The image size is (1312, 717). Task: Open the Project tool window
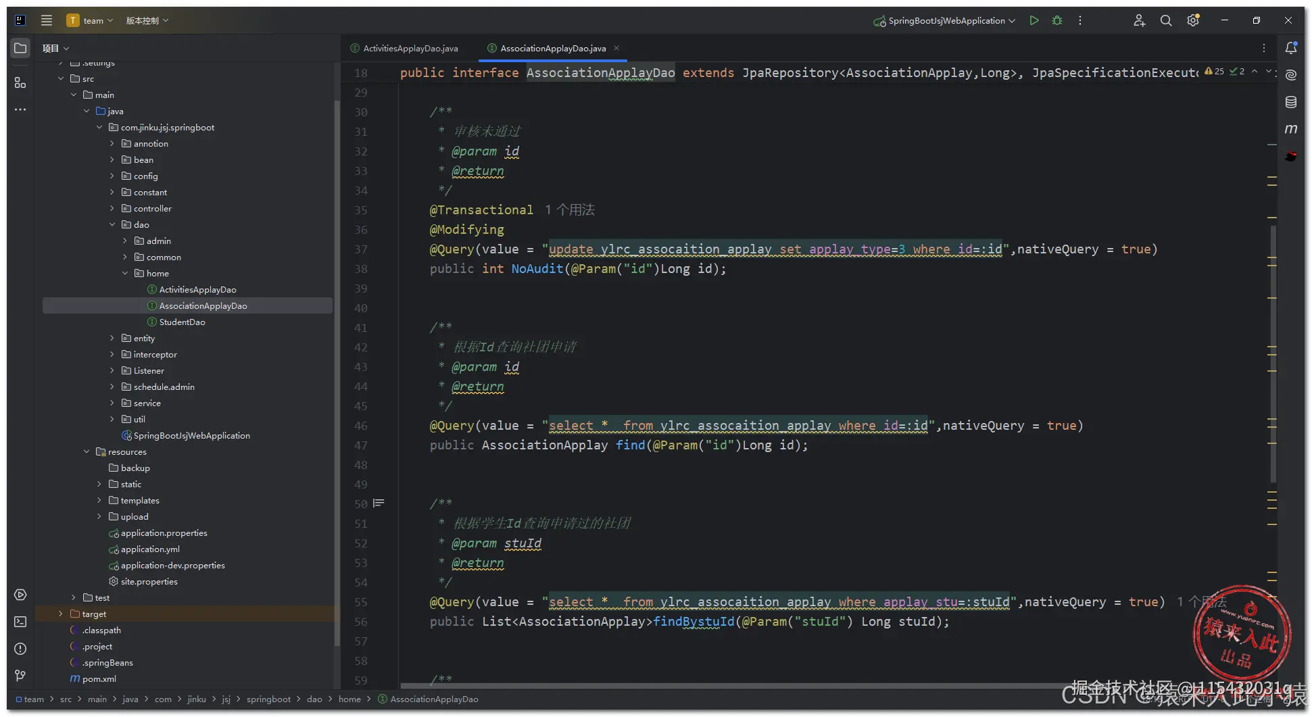pos(20,48)
